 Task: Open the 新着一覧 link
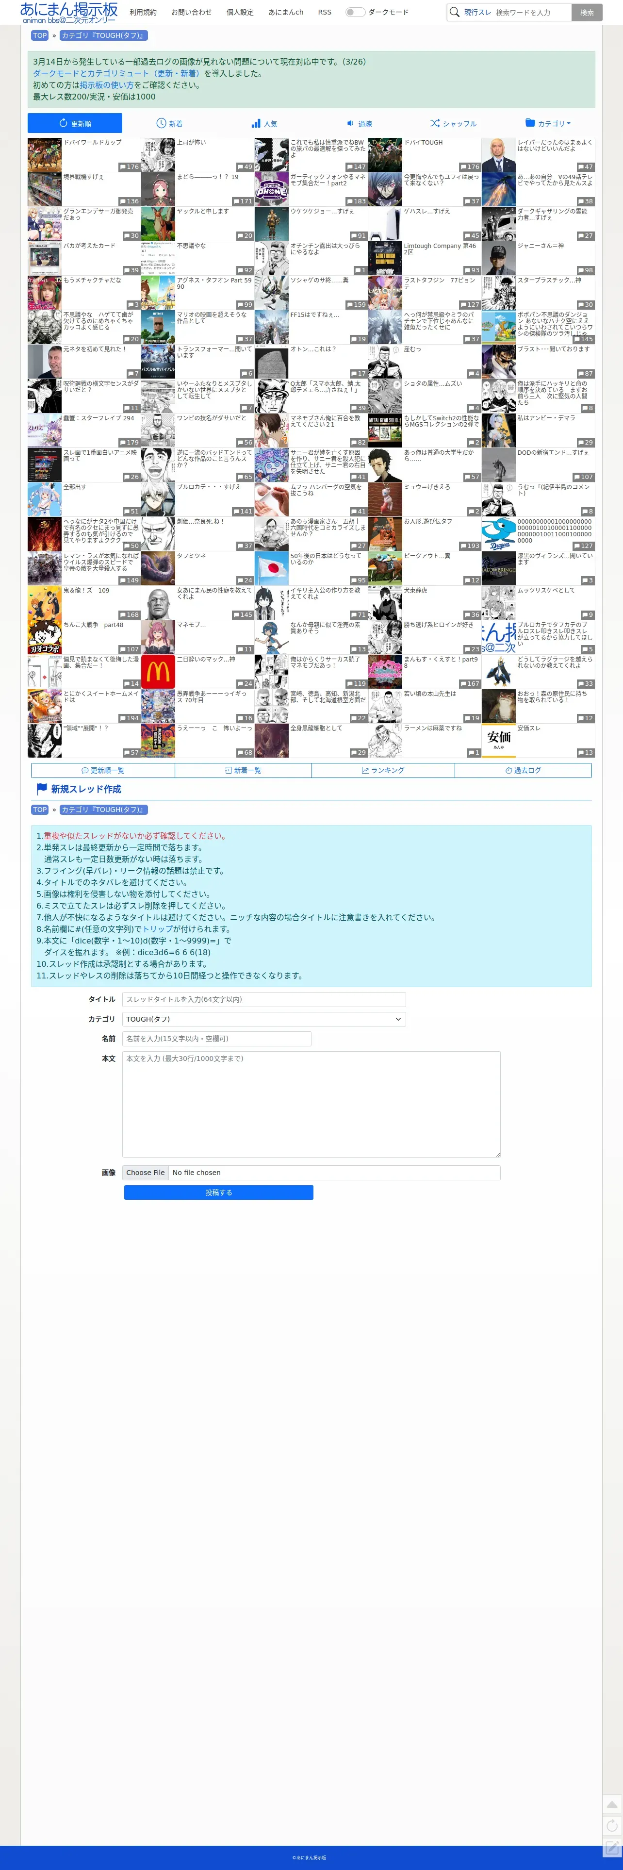(x=243, y=770)
